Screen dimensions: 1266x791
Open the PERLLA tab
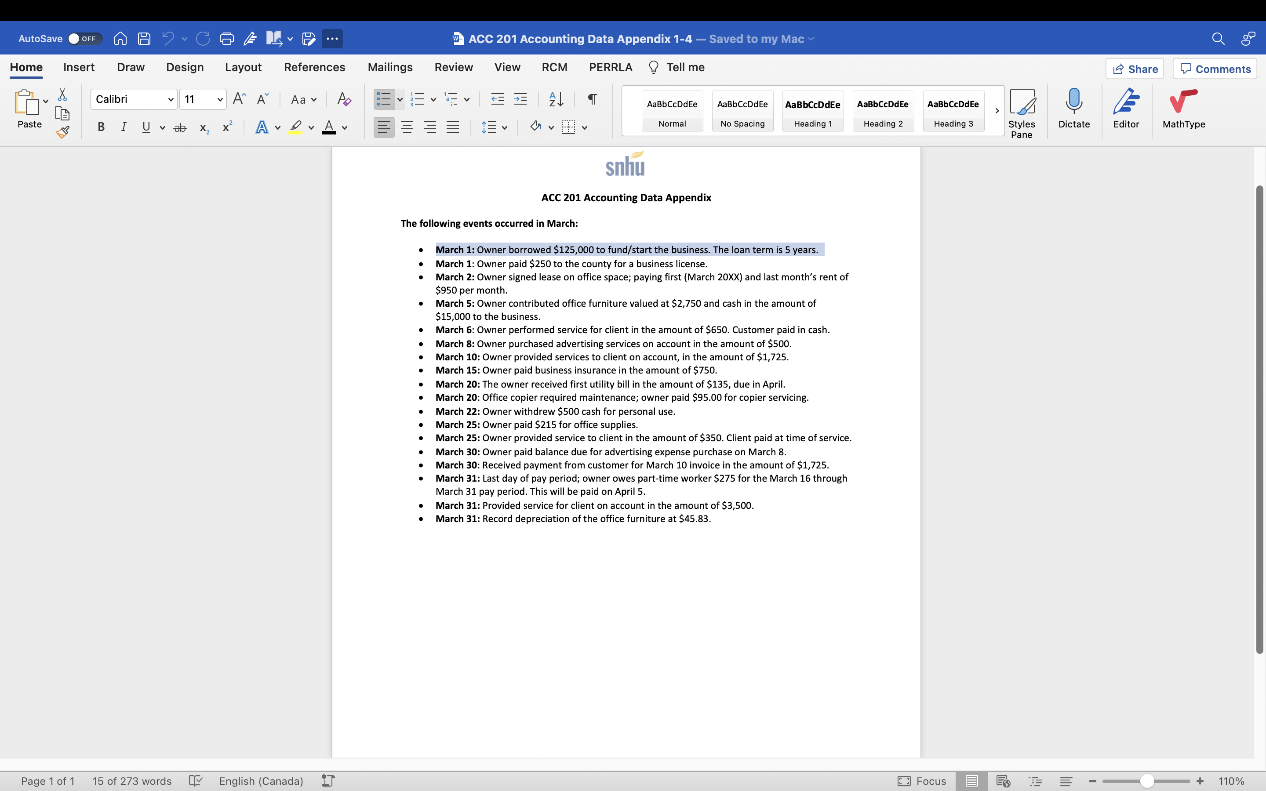pyautogui.click(x=610, y=67)
